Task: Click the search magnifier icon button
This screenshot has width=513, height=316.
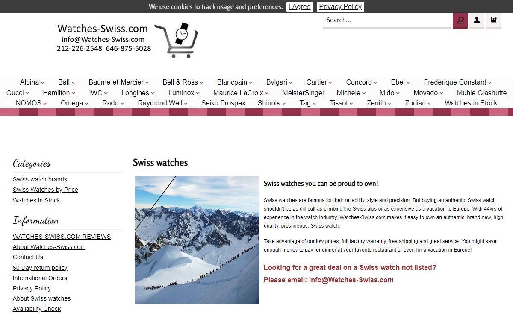Action: click(x=460, y=20)
